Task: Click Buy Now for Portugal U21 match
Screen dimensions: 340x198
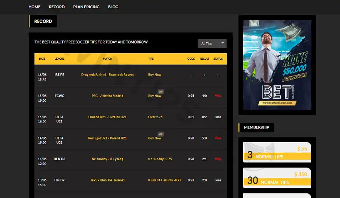Action: coord(155,138)
